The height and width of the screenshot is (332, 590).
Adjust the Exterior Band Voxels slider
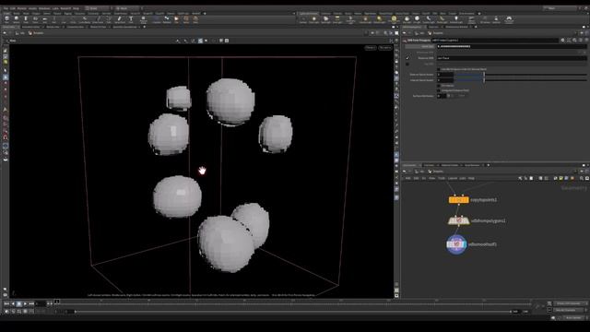click(521, 75)
